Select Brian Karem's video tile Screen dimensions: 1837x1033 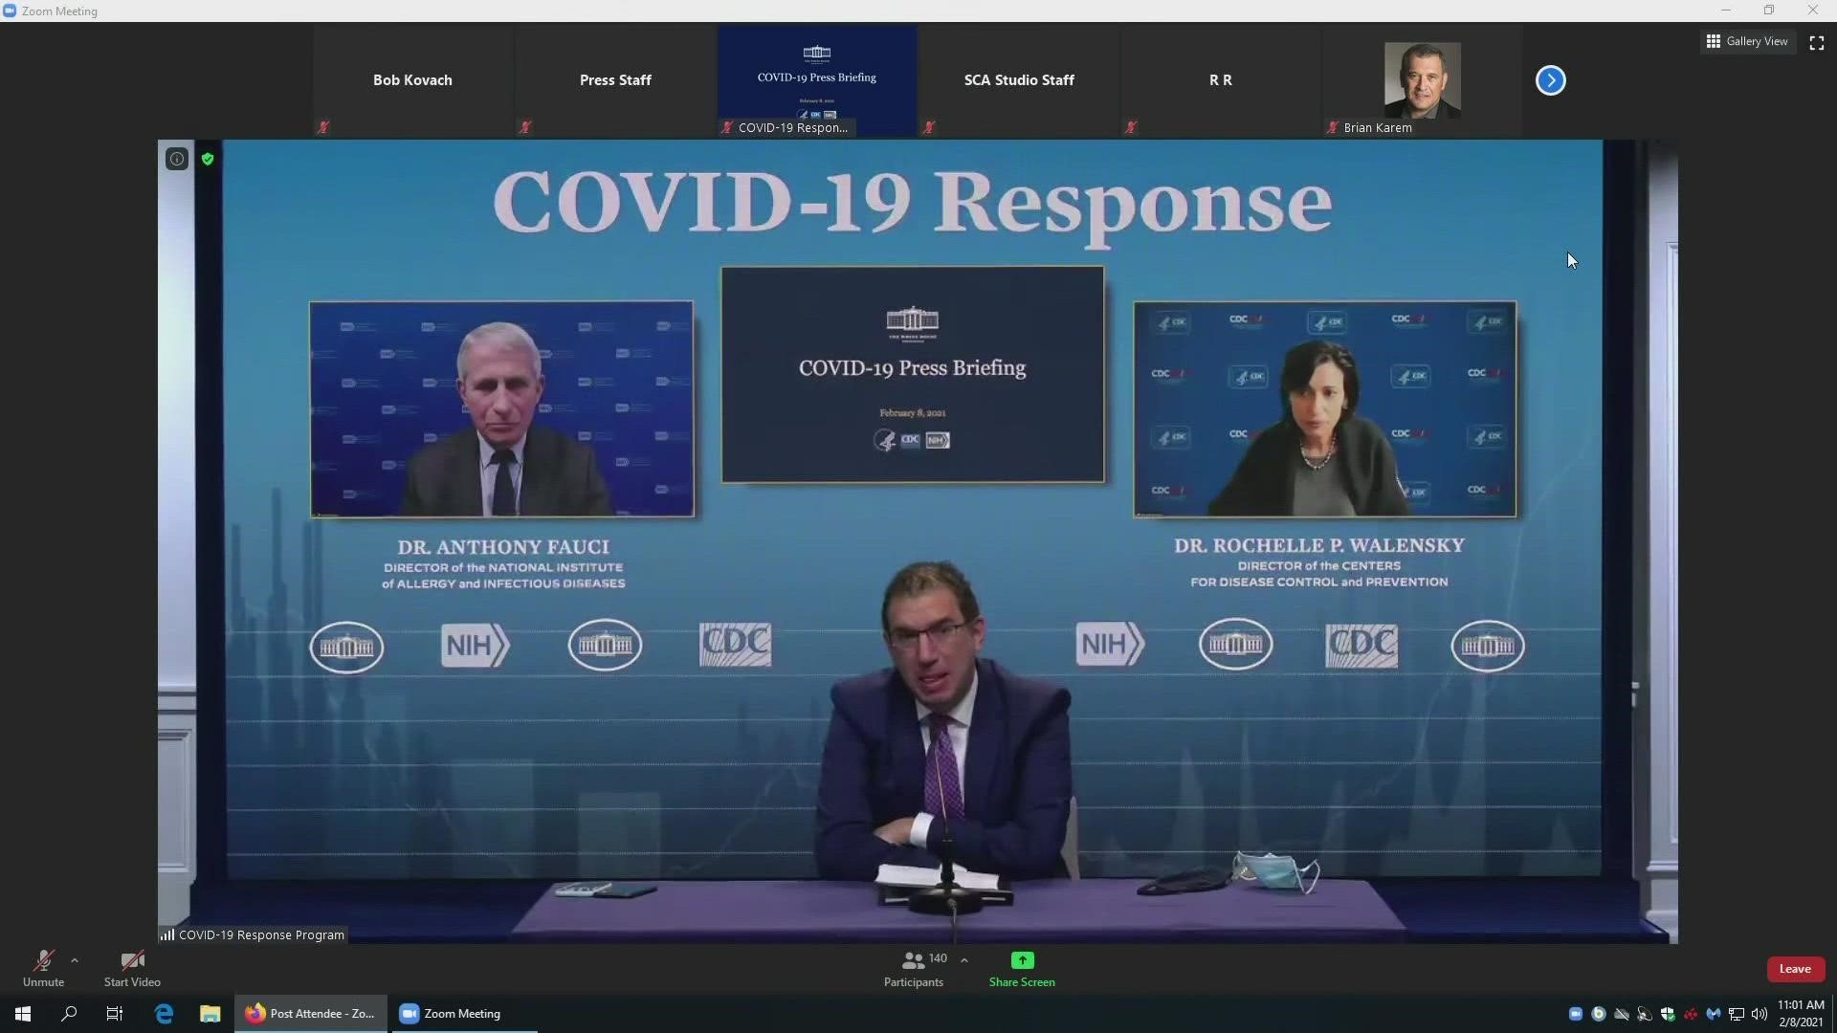coord(1423,80)
